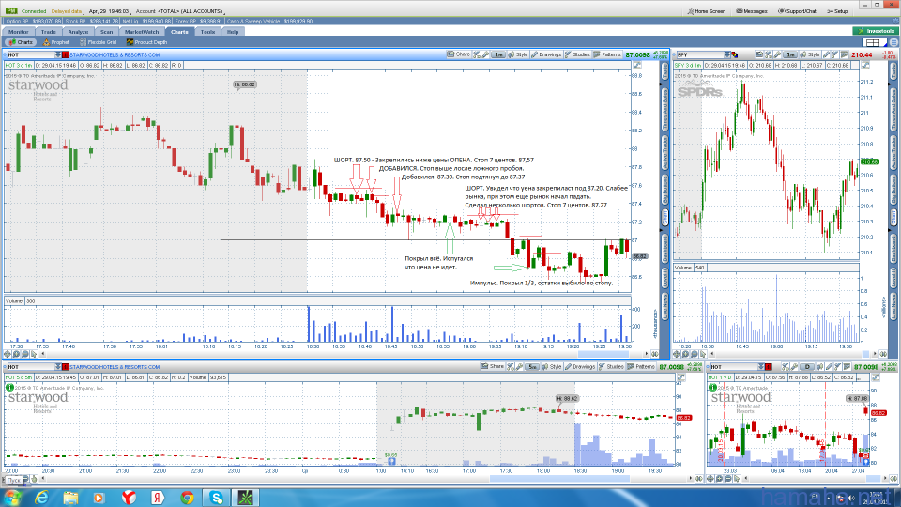Open the Tools tab
Viewport: 901px width, 507px height.
[x=207, y=32]
